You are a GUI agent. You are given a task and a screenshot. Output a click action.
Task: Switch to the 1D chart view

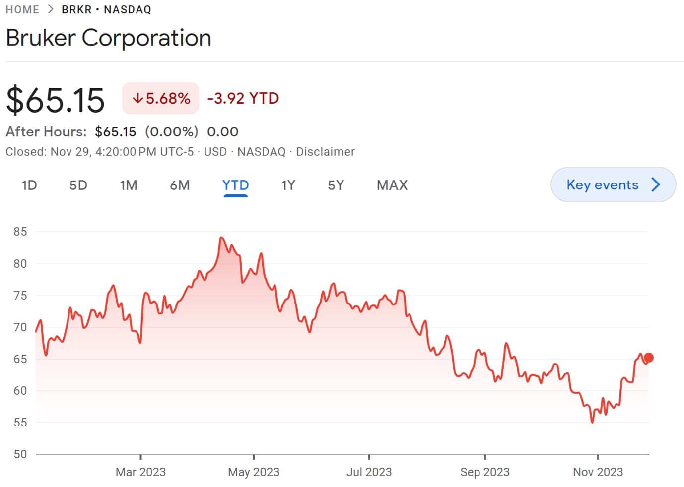29,185
